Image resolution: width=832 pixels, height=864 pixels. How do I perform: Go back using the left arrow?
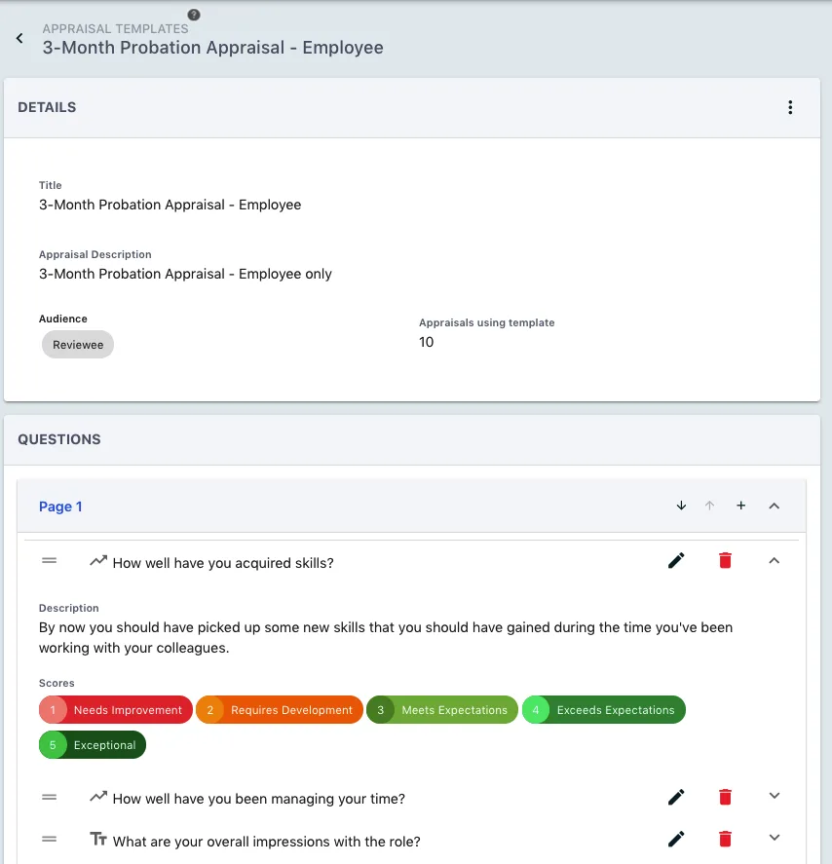pos(19,38)
